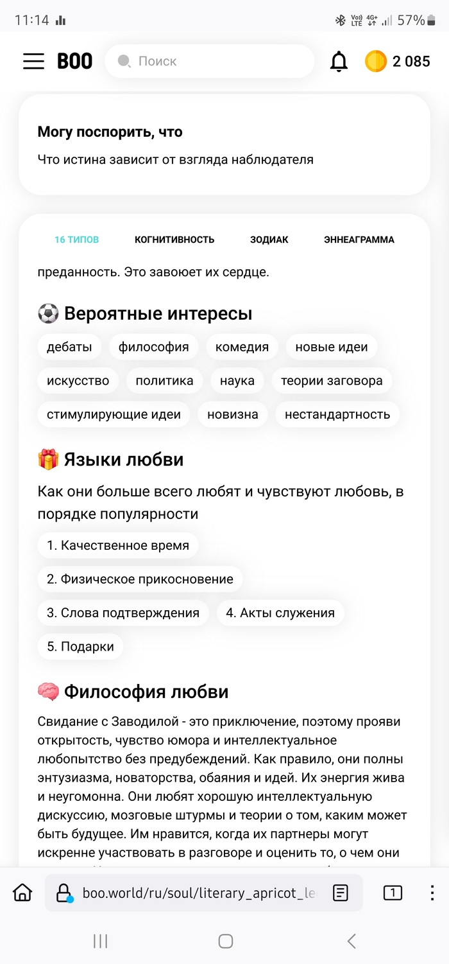Open the ЗОДИАК tab
Screen dimensions: 449x964
269,240
